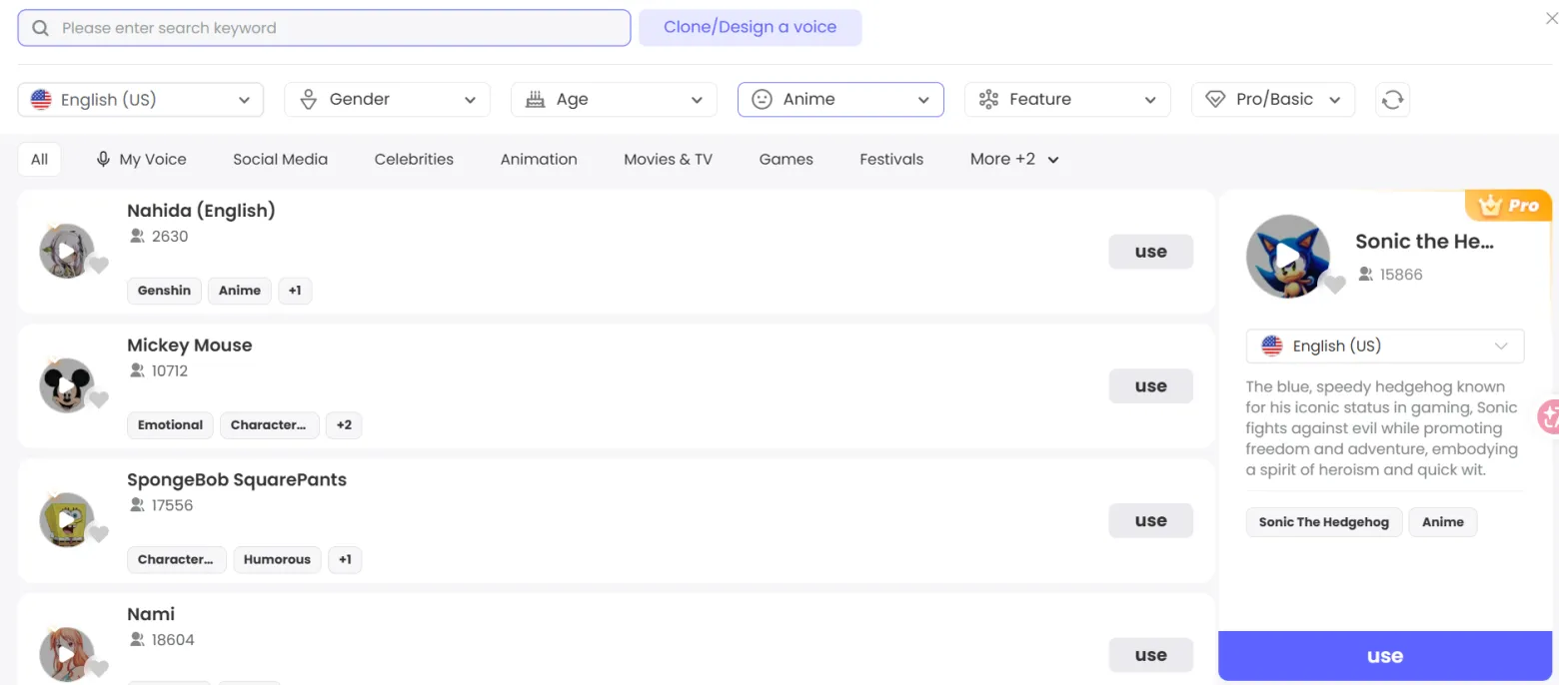This screenshot has width=1559, height=685.
Task: Expand the +1 tags on Nahida
Action: point(295,291)
